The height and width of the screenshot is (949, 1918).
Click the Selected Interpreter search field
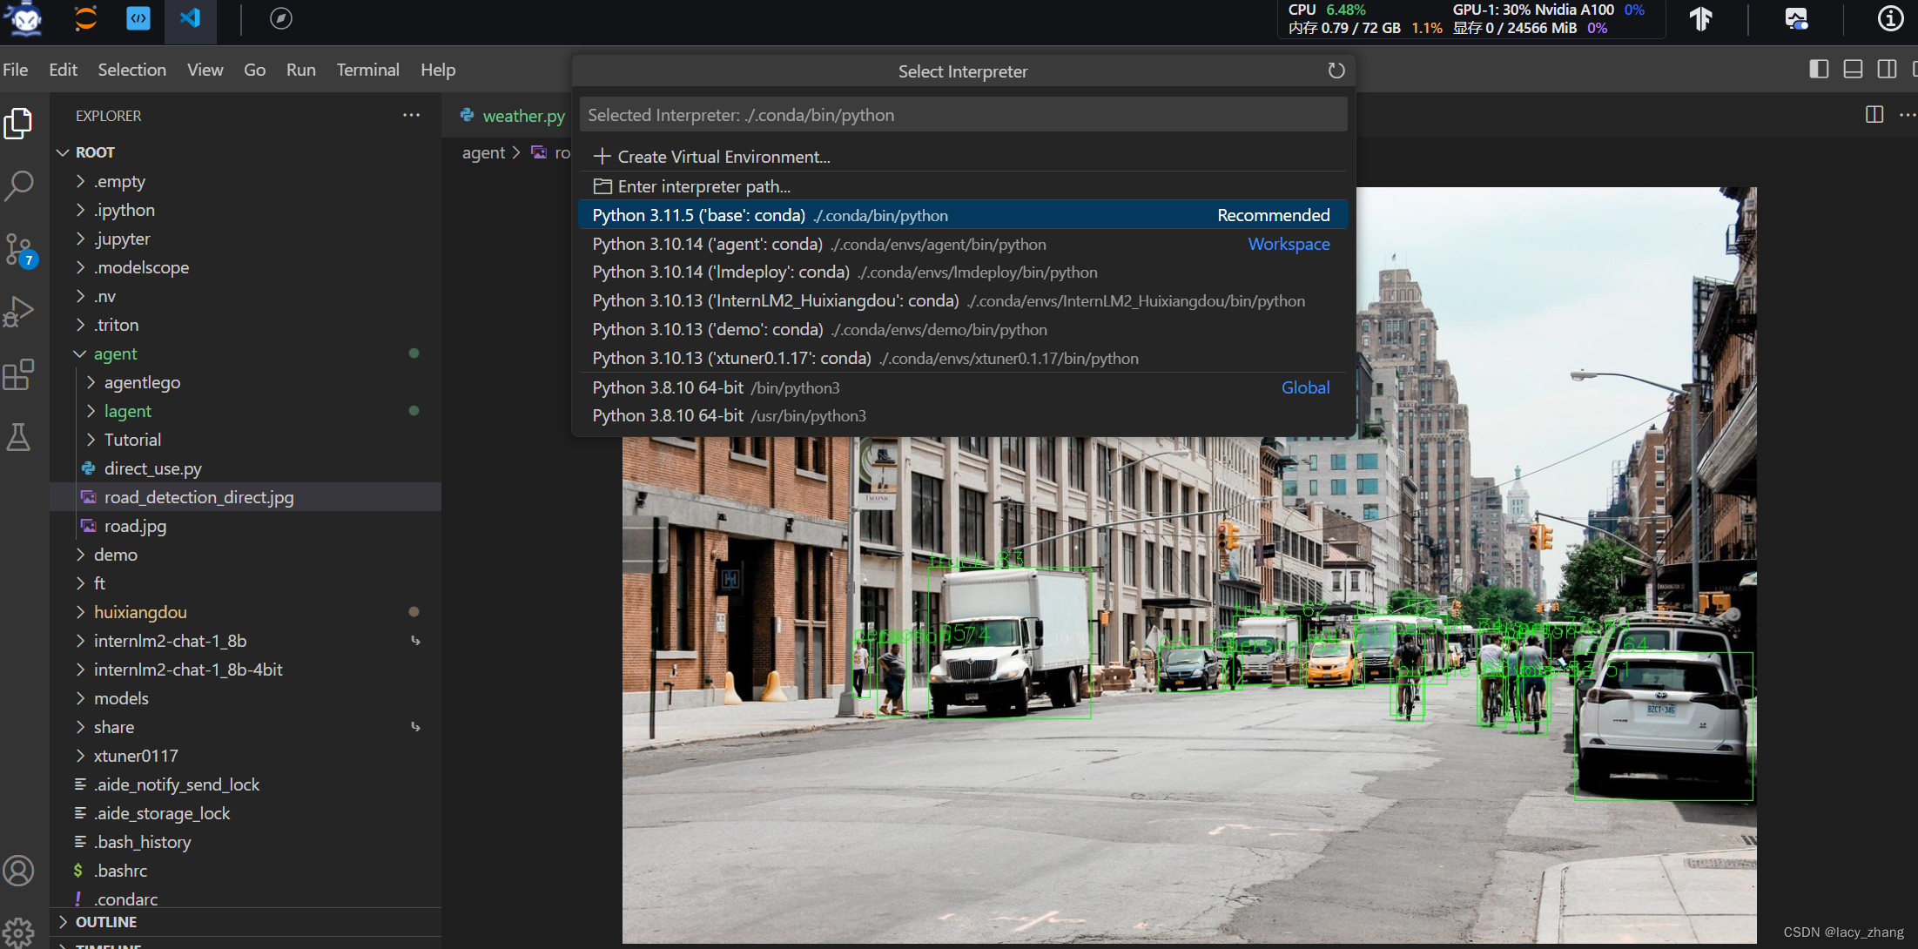coord(962,115)
